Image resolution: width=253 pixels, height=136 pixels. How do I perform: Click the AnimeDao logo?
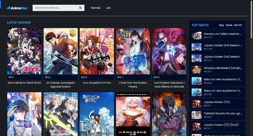click(x=17, y=8)
